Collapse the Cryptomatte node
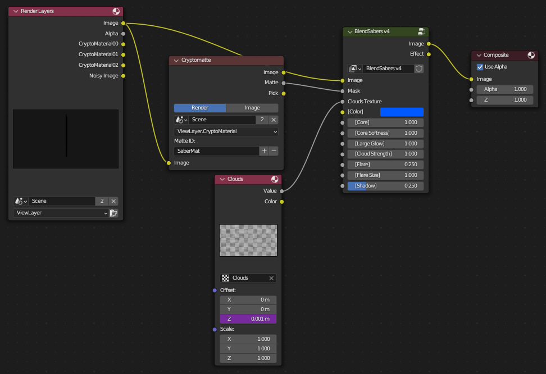Viewport: 546px width, 374px height. pyautogui.click(x=176, y=60)
